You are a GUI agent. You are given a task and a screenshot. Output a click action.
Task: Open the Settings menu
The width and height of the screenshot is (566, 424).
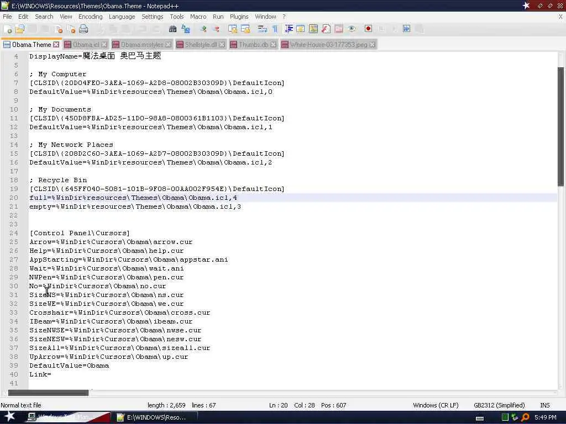153,17
